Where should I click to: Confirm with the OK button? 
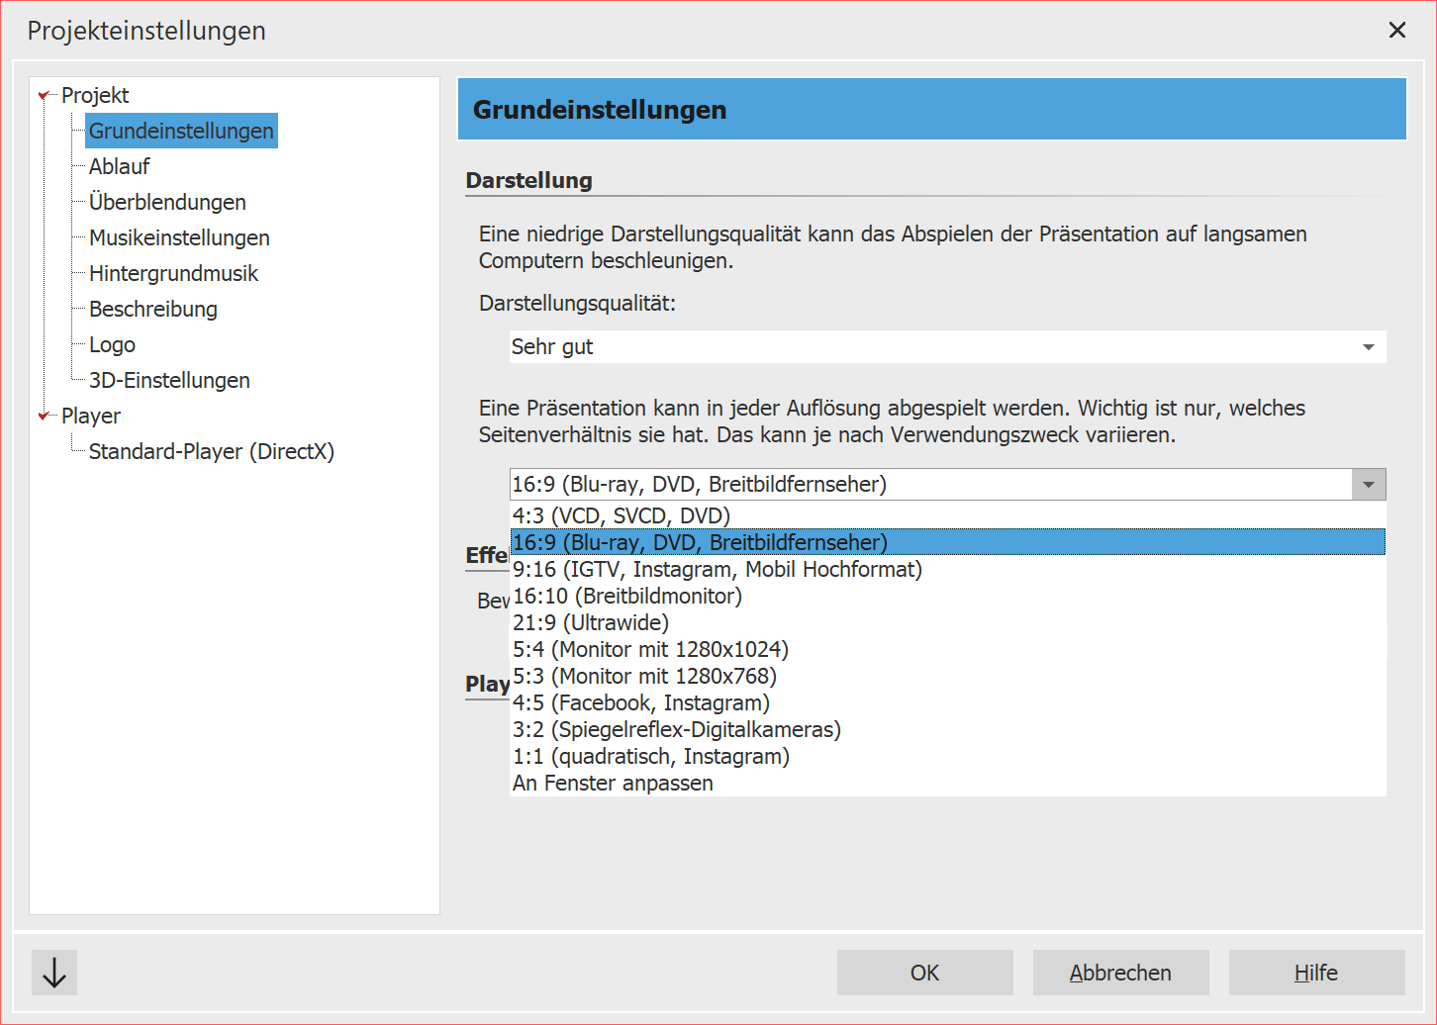[925, 973]
